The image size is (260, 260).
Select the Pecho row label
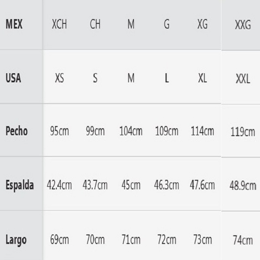click(x=17, y=131)
